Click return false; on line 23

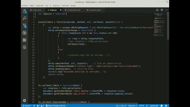pyautogui.click(x=56, y=75)
